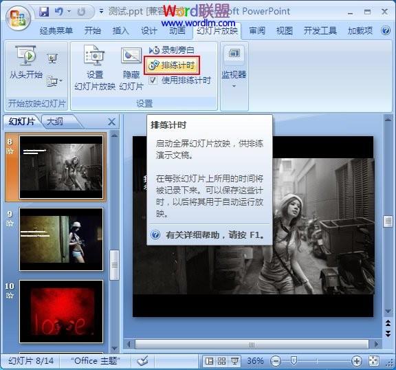Viewport: 396px width, 370px height.
Task: Select slide 9 thumbnail
Action: 61,239
